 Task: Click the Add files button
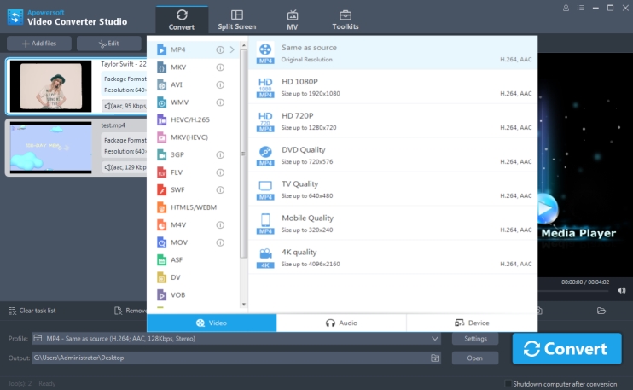(x=38, y=44)
